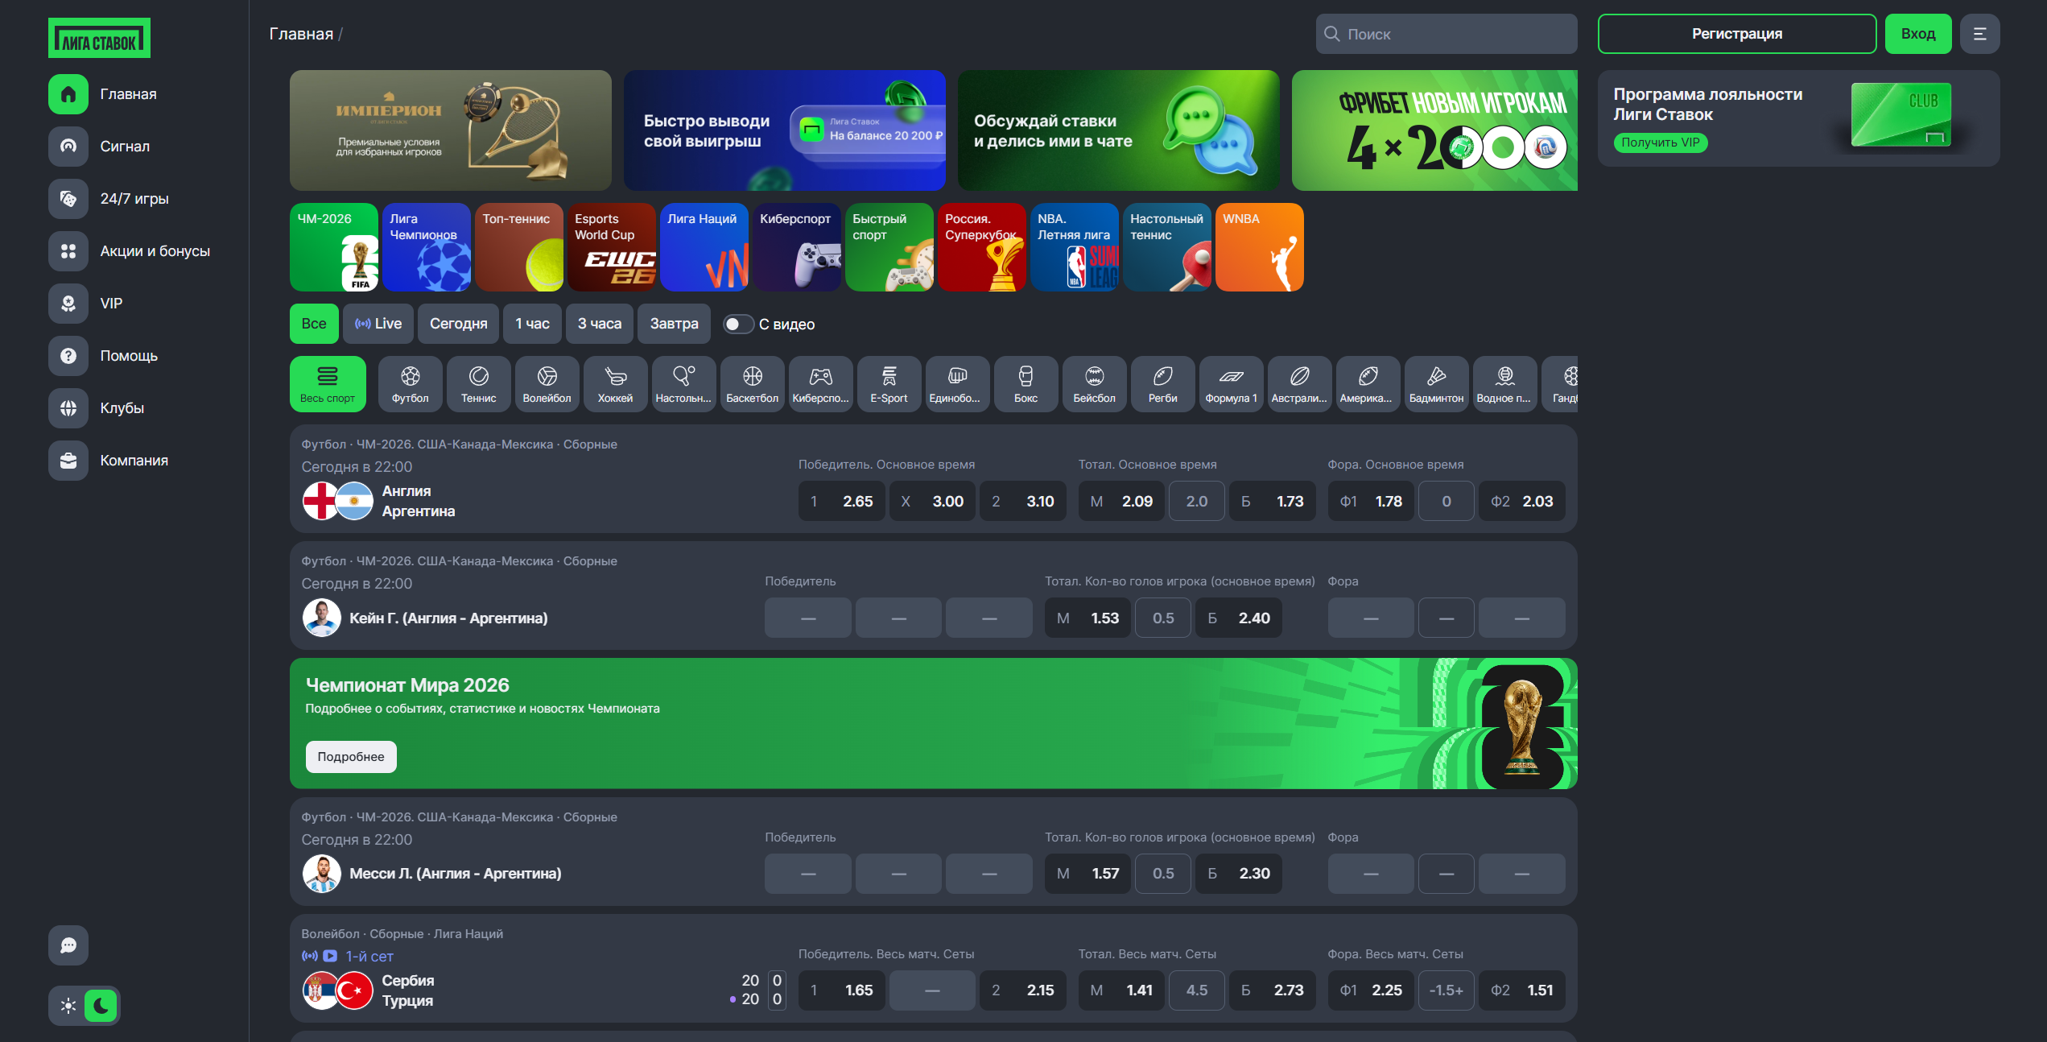Select Kane total over 0.5 at 2.40

(1239, 618)
